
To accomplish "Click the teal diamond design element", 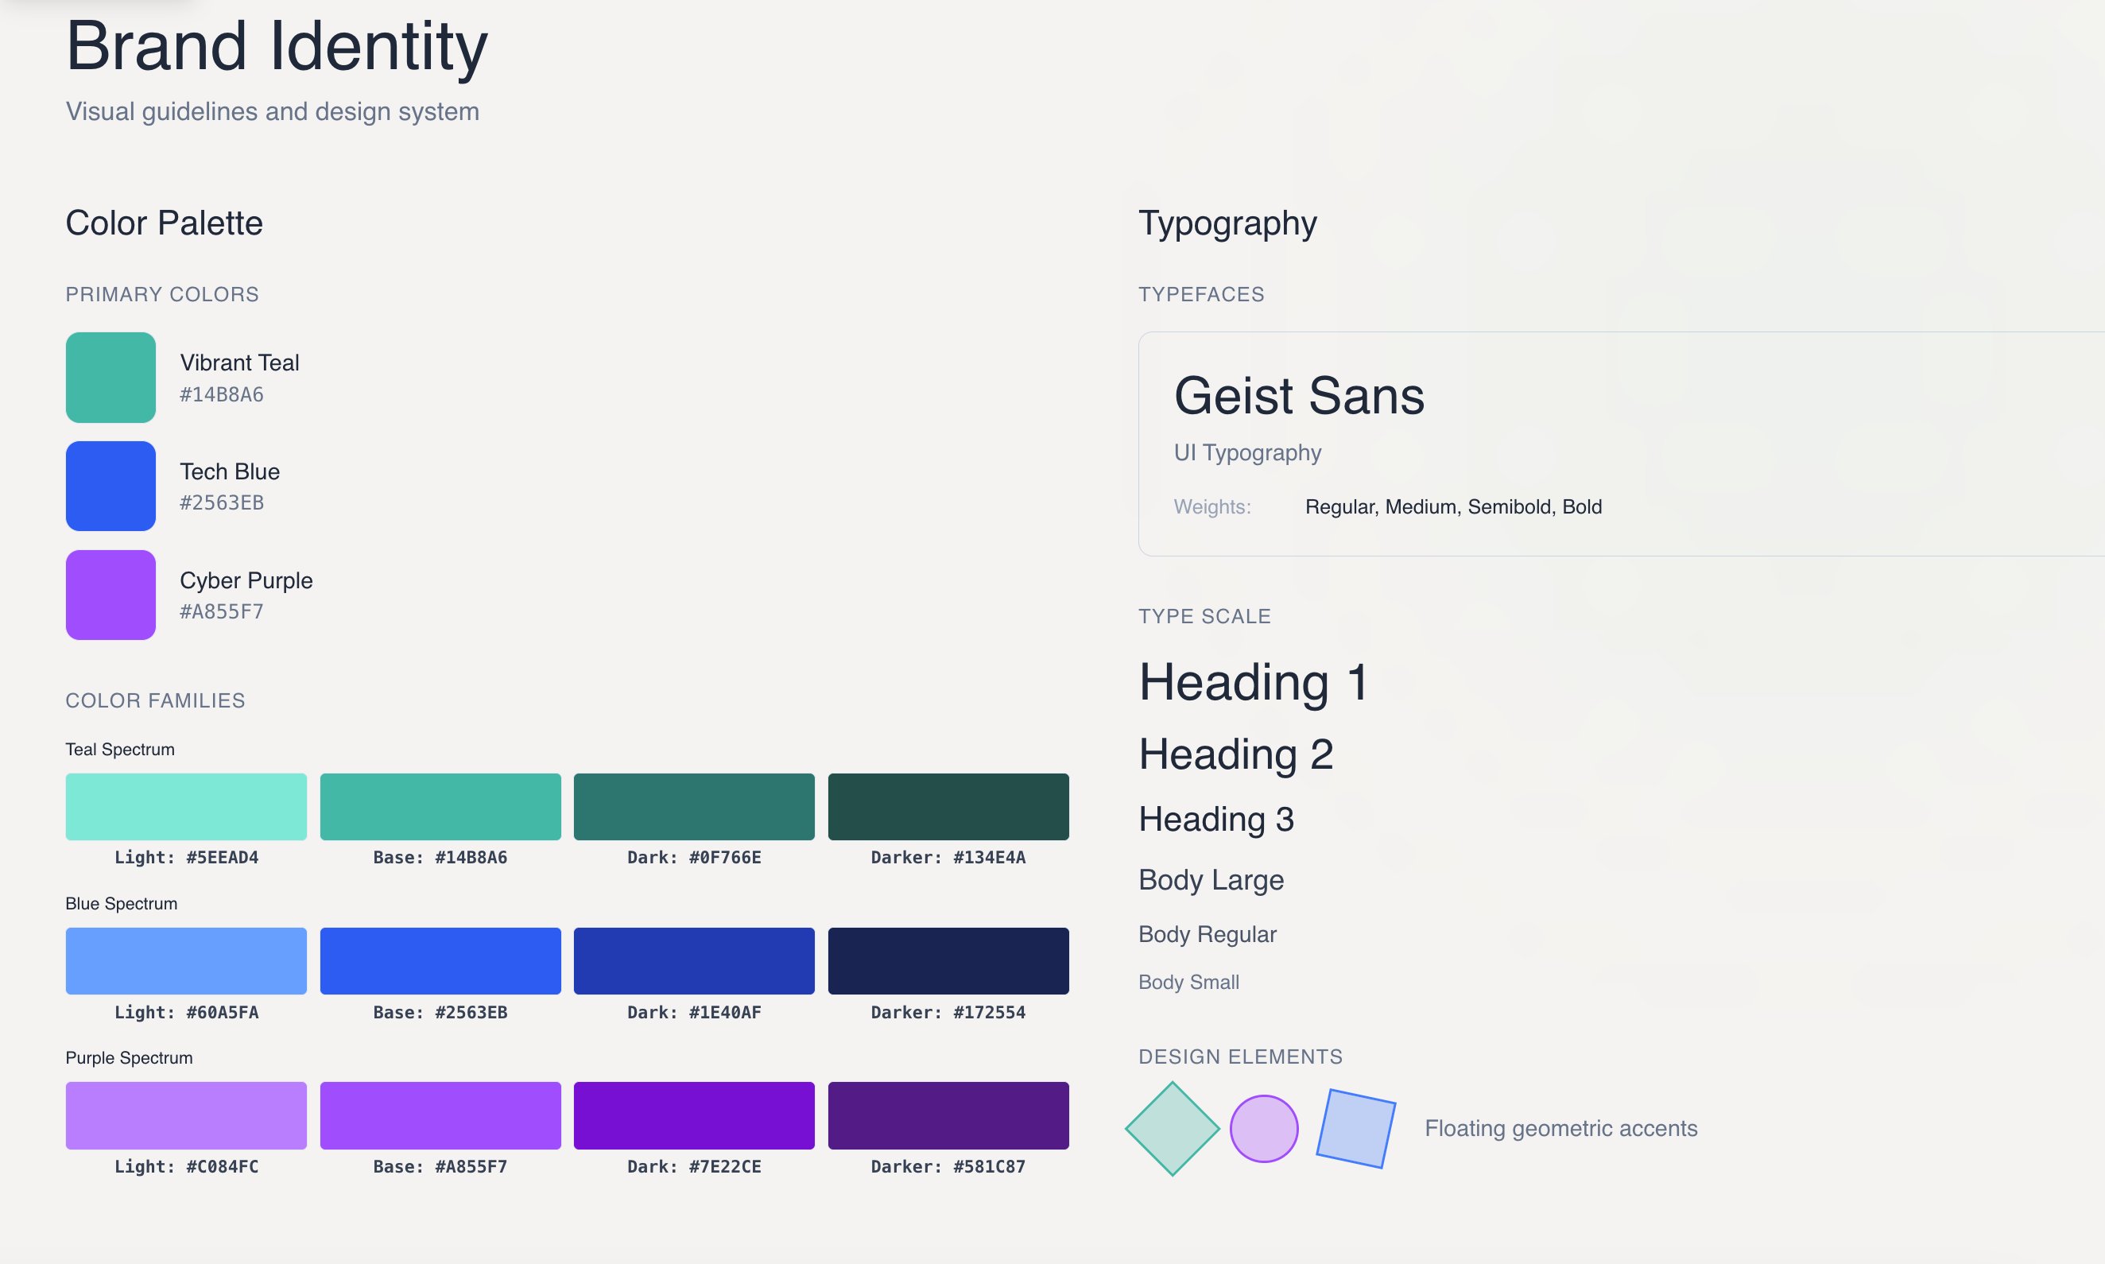I will 1173,1129.
